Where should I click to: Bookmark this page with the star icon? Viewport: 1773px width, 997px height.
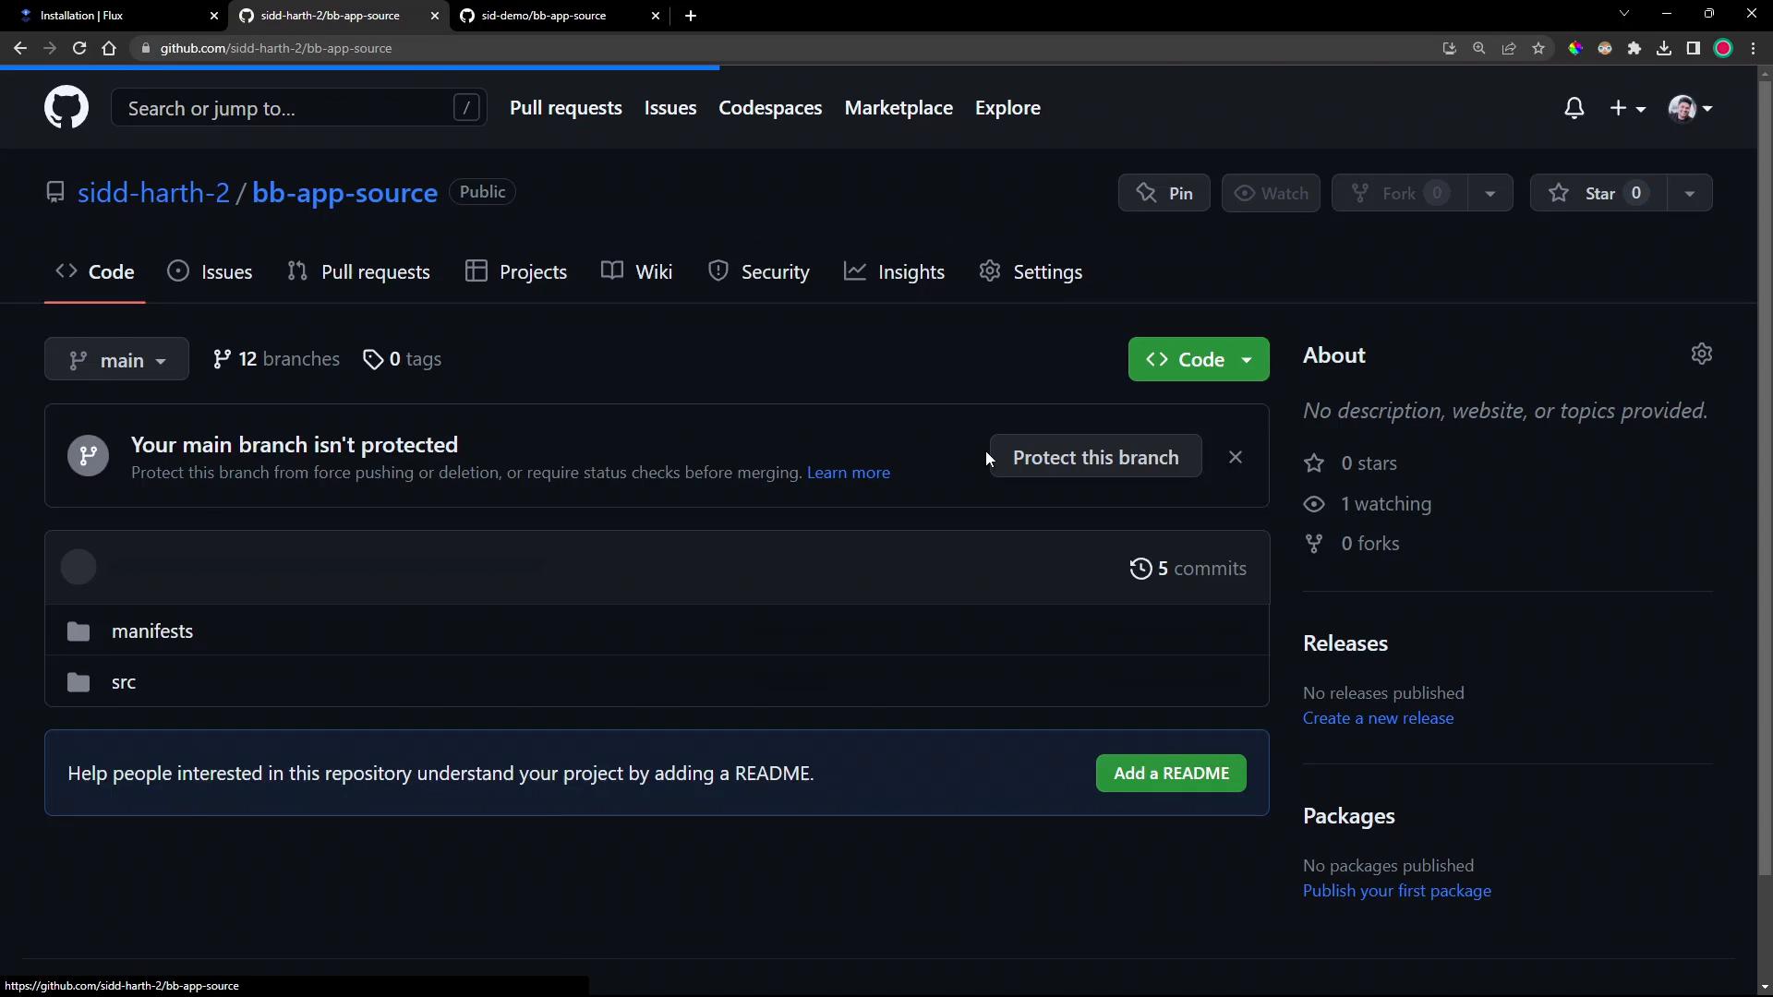[x=1538, y=48]
